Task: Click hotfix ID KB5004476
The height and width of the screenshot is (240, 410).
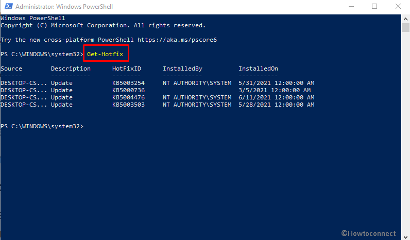Action: tap(128, 97)
